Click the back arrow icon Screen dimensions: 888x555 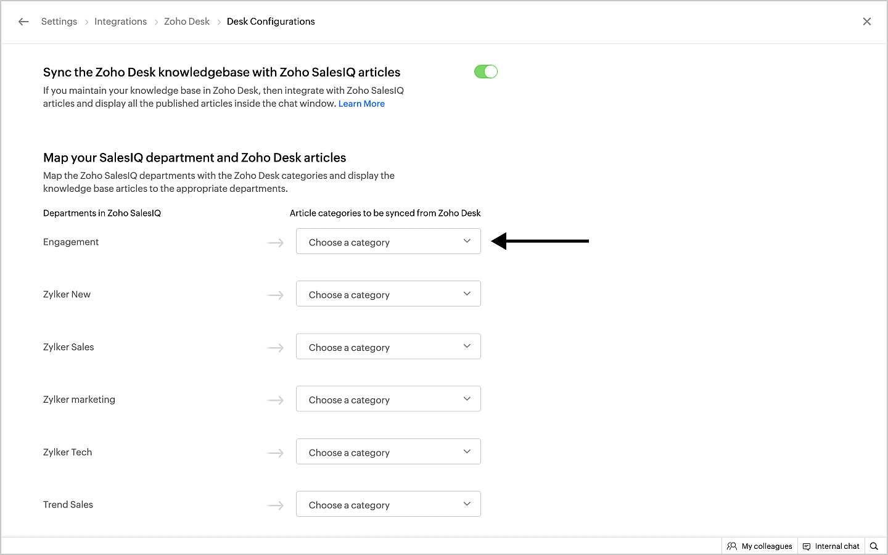pyautogui.click(x=23, y=22)
